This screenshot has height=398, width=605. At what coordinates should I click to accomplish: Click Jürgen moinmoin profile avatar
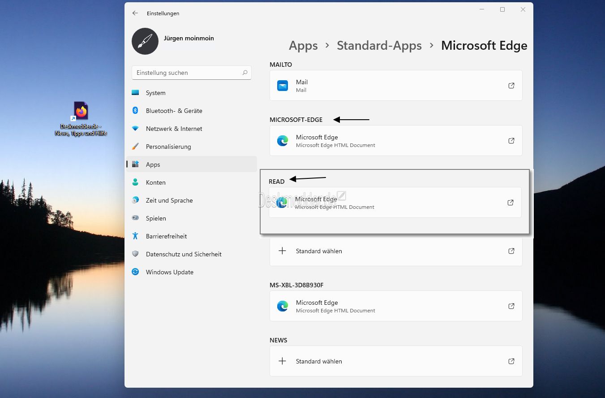pos(145,41)
